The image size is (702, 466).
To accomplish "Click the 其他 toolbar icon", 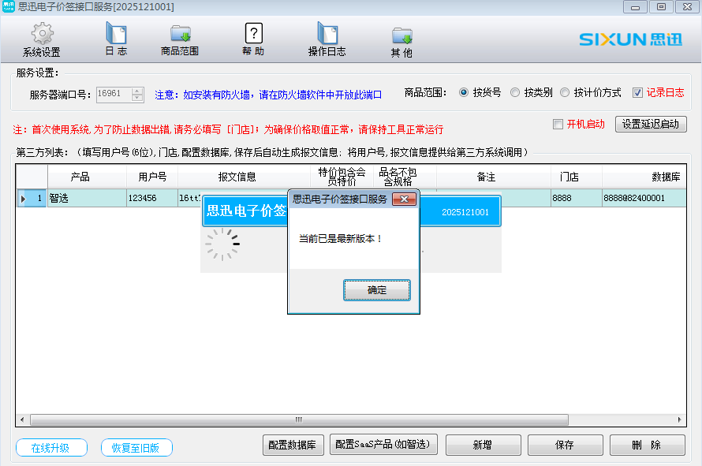I will (x=401, y=35).
